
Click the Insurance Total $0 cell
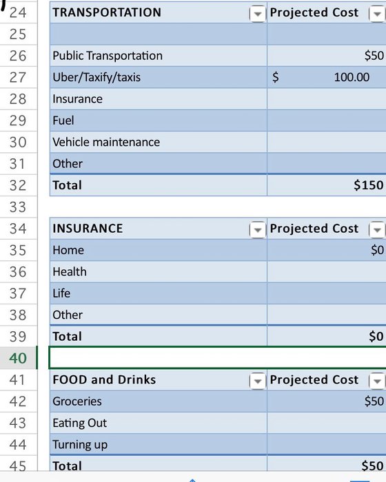coord(327,336)
